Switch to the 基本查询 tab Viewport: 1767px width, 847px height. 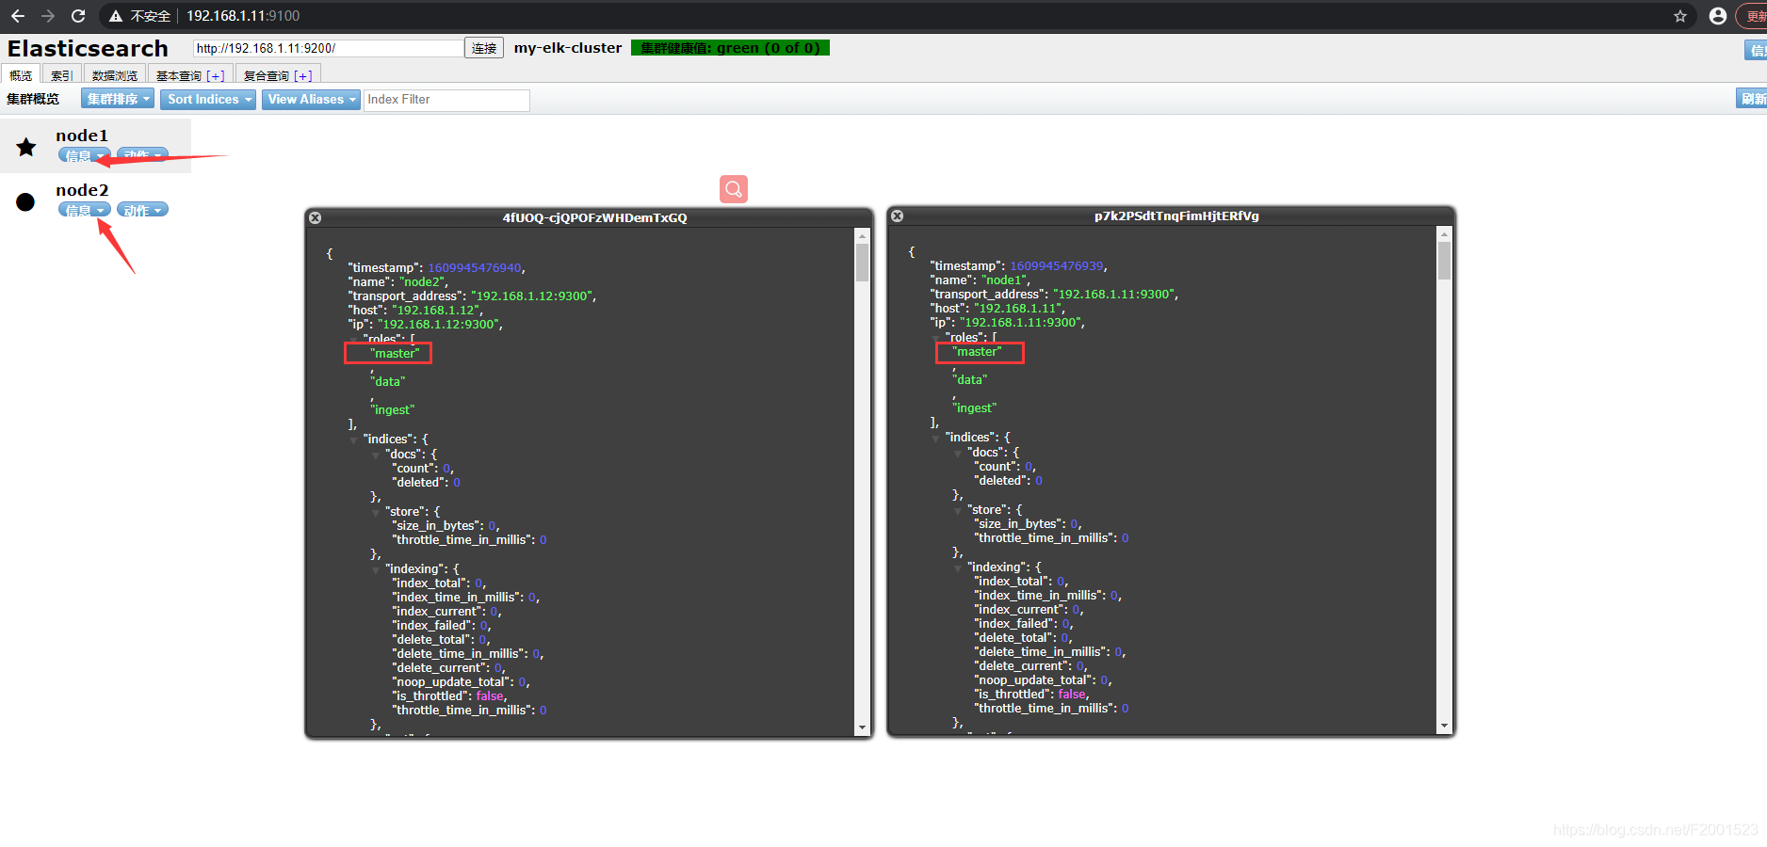pyautogui.click(x=179, y=75)
